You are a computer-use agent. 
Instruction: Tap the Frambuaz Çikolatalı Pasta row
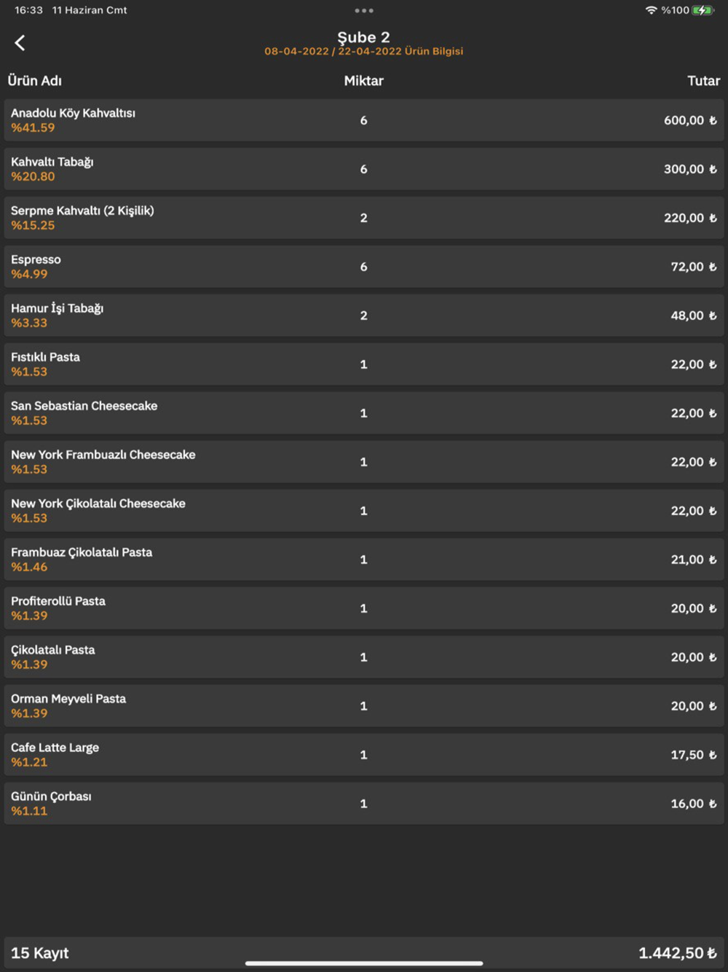pos(363,560)
